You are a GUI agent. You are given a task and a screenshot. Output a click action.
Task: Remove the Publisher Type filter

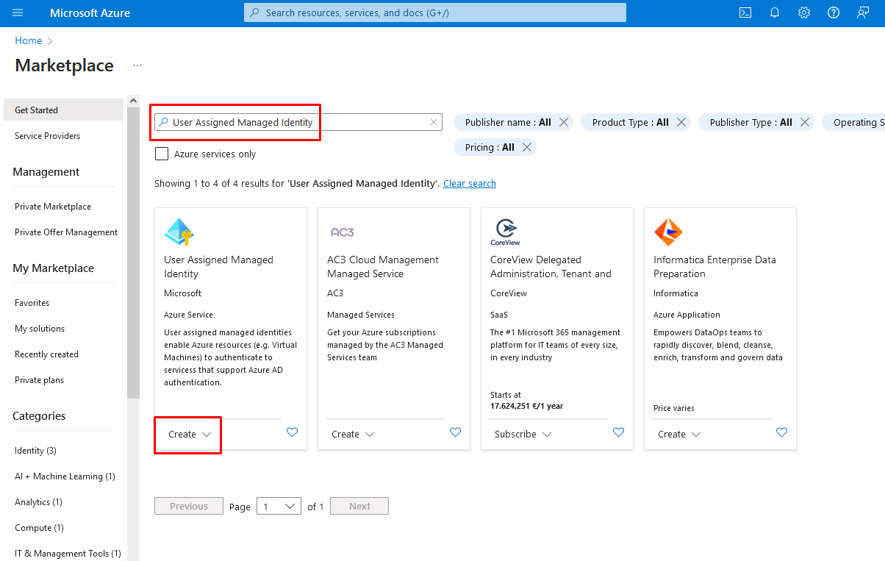coord(805,123)
